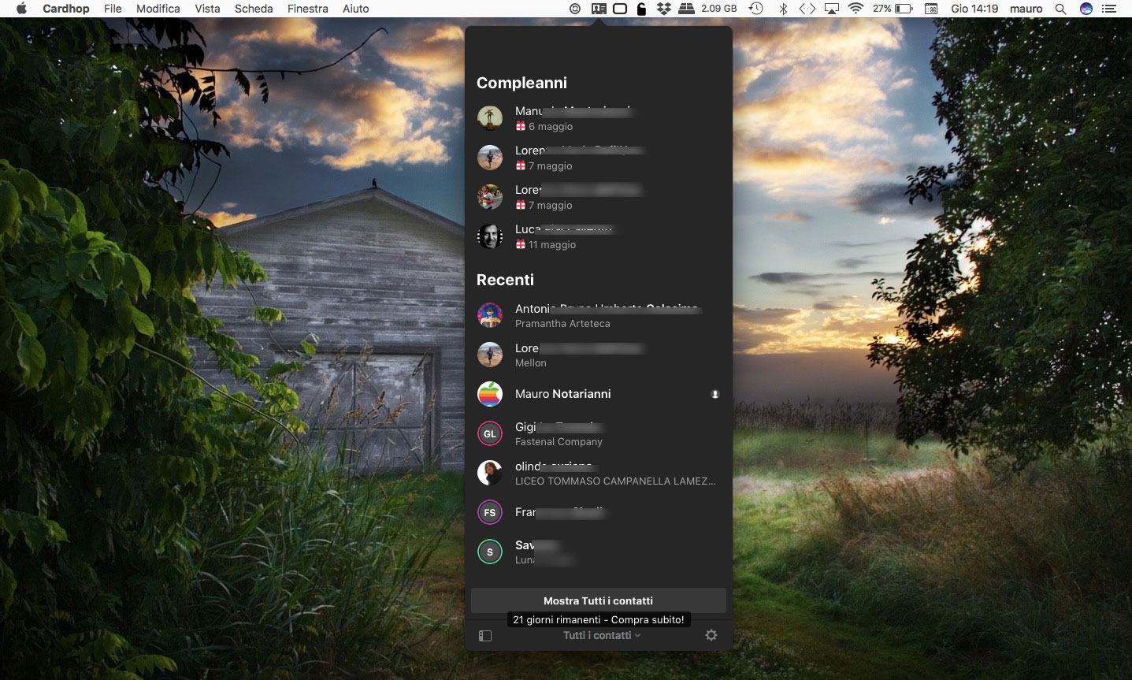Screen dimensions: 1132x680
Task: Click the Recenti section heading
Action: 505,280
